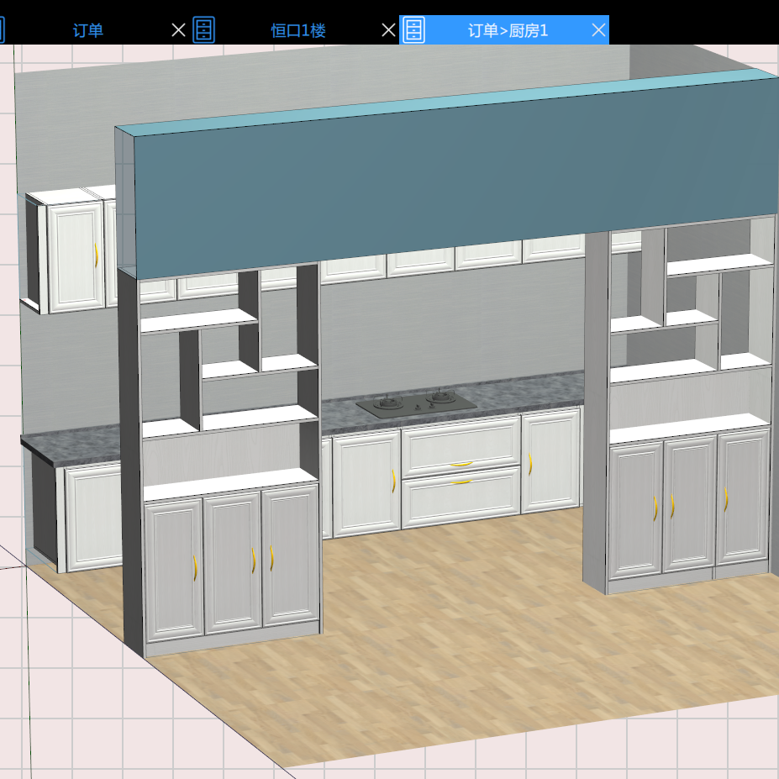Close the 订单 tab

[177, 29]
